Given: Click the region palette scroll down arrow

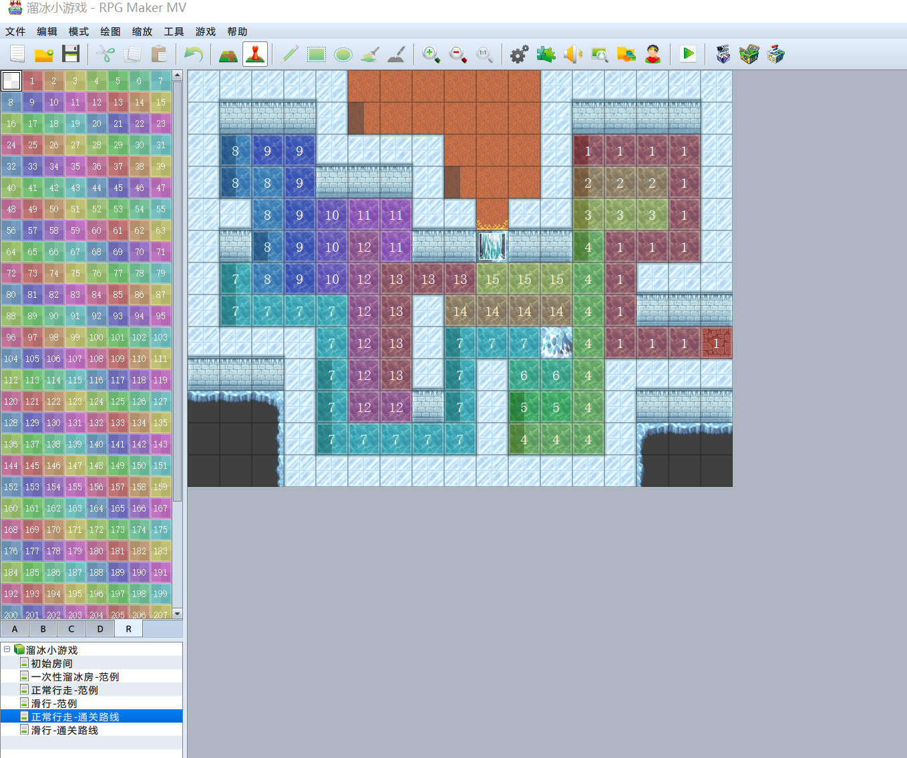Looking at the screenshot, I should [x=178, y=613].
